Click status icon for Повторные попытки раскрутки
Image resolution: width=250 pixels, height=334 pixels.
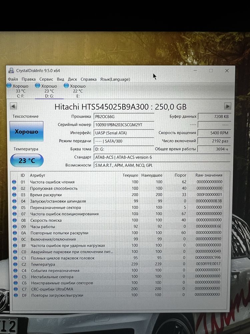click(x=15, y=233)
